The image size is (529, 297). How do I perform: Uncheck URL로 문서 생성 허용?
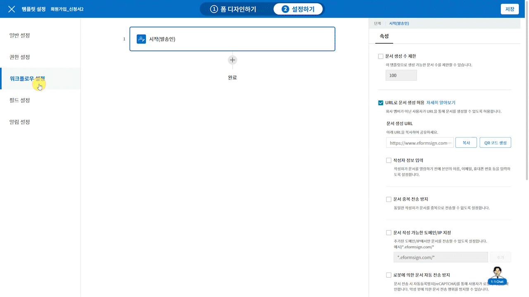[381, 103]
